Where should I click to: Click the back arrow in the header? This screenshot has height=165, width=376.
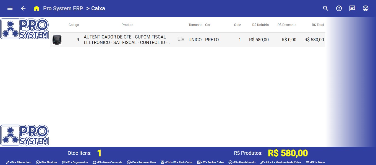(23, 8)
